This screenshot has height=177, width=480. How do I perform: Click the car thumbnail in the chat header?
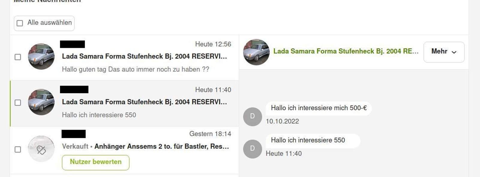click(256, 52)
